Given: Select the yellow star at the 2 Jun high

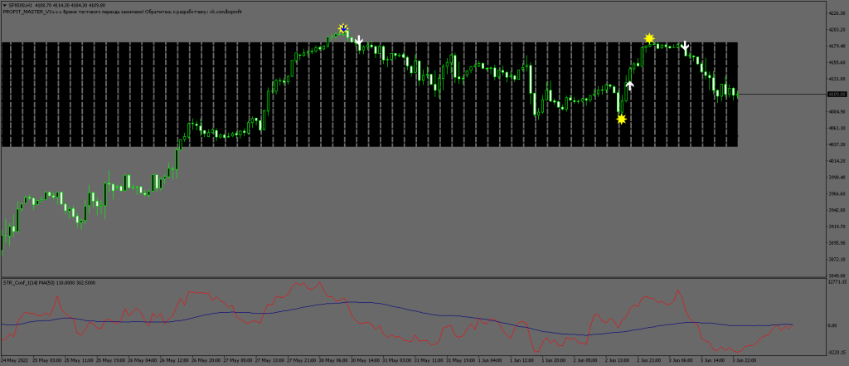Looking at the screenshot, I should (x=649, y=38).
